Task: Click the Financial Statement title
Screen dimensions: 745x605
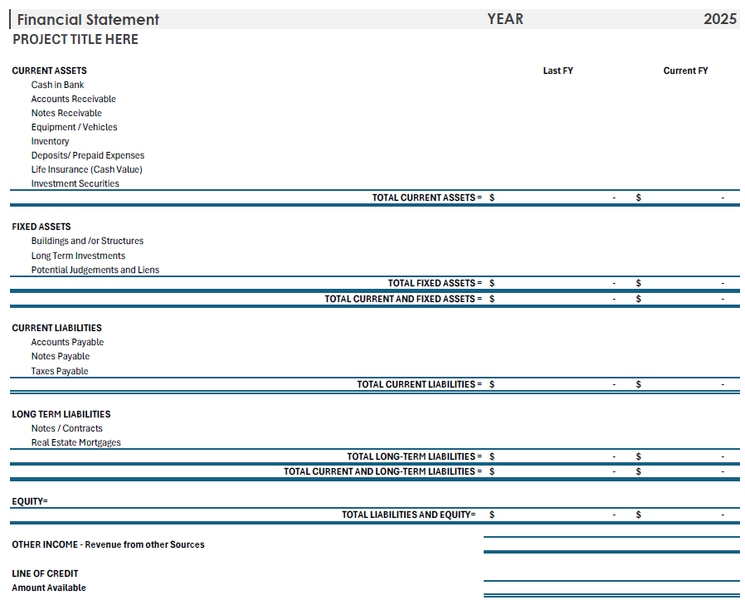Action: 89,19
